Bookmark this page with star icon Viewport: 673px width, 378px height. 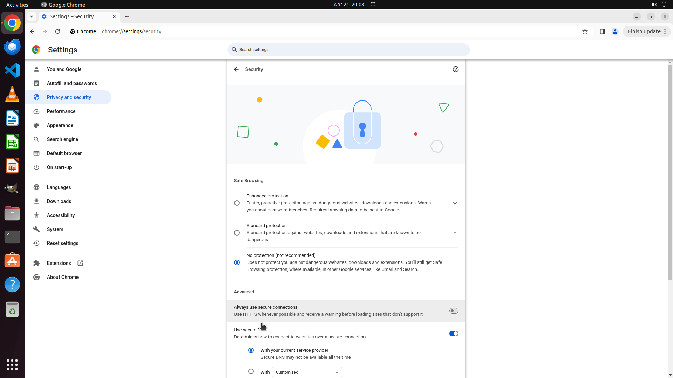(x=585, y=31)
